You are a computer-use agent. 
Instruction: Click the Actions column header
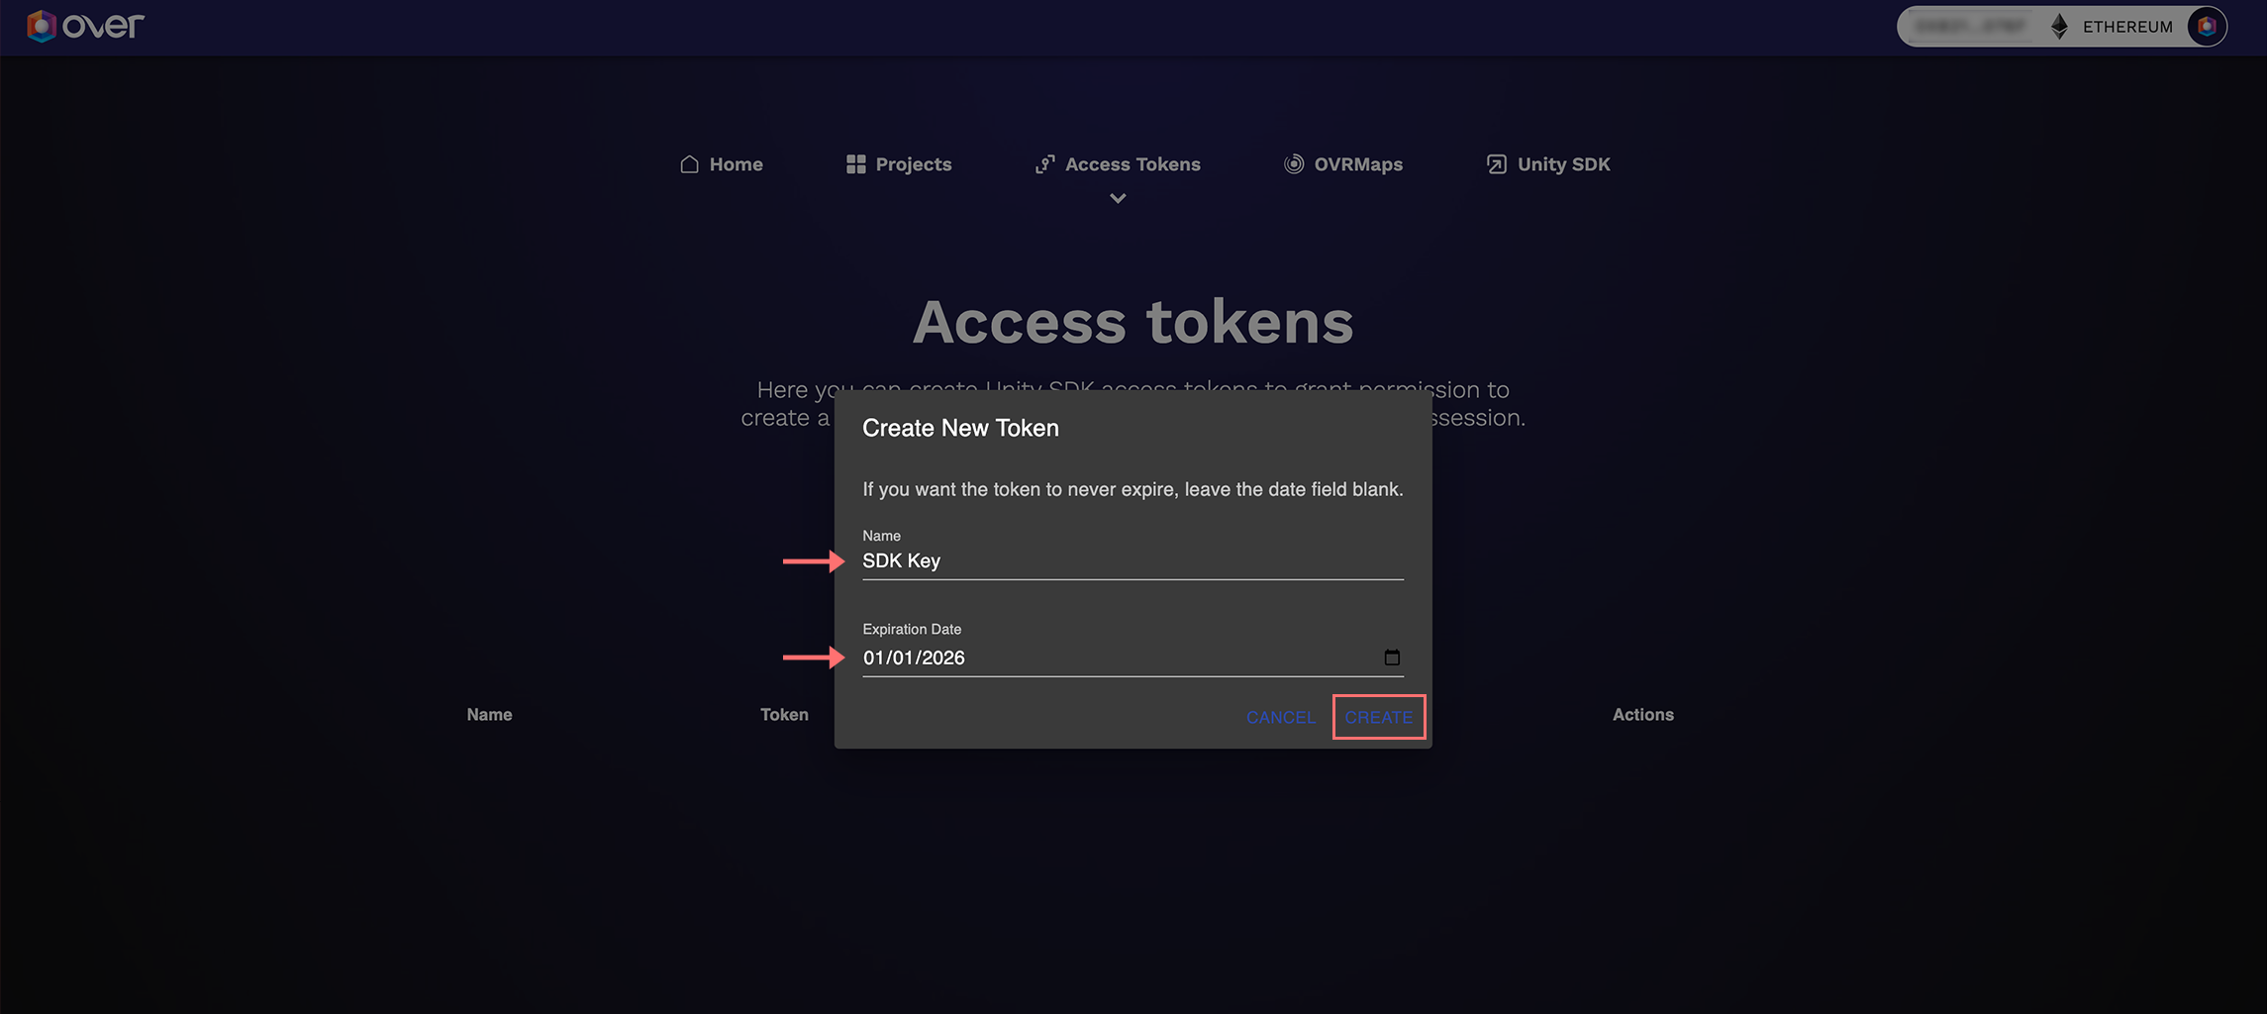[x=1642, y=715]
